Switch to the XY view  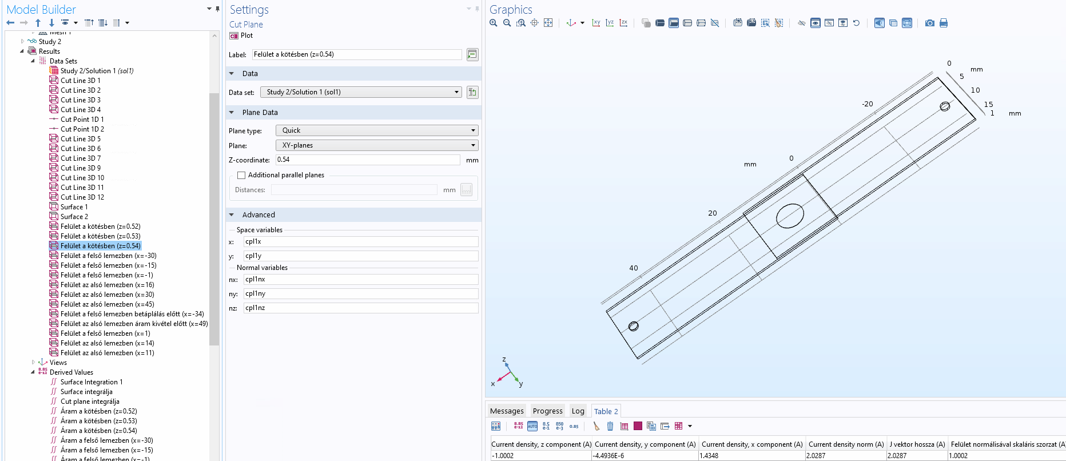(x=596, y=23)
